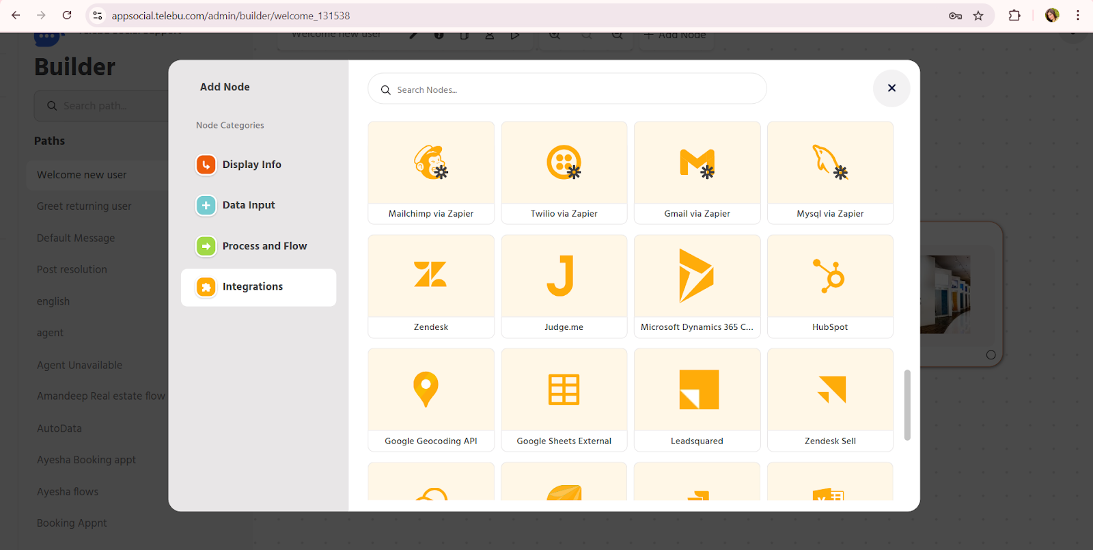Add the Google Geocoding API node
Viewport: 1093px width, 550px height.
coord(430,400)
